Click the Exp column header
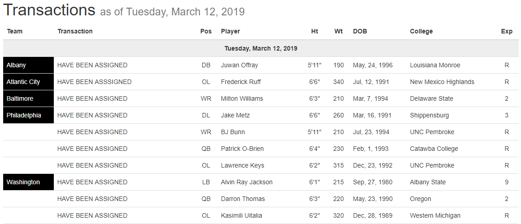The width and height of the screenshot is (521, 224). click(x=507, y=31)
